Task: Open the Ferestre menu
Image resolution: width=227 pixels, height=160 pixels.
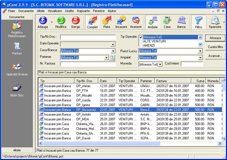Action: [x=99, y=11]
